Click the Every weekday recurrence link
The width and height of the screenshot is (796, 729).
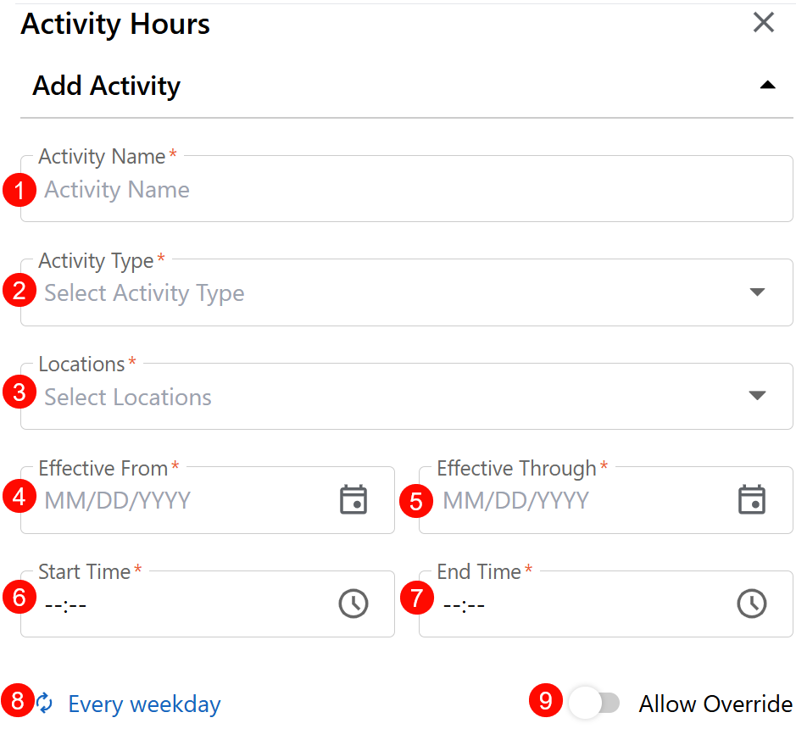tap(144, 704)
